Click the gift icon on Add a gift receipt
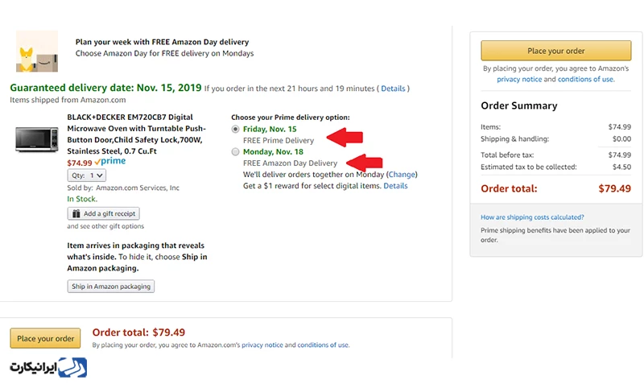 pyautogui.click(x=76, y=213)
